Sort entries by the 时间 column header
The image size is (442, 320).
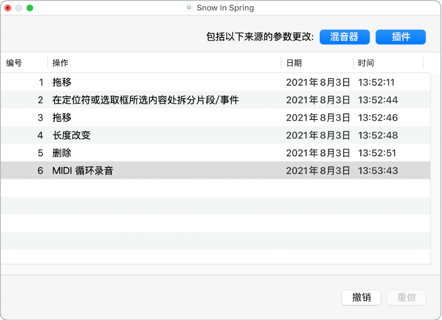pos(366,63)
